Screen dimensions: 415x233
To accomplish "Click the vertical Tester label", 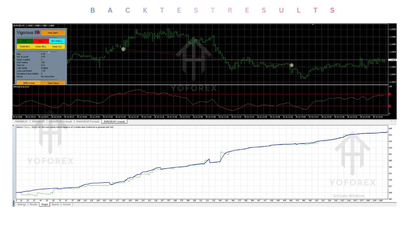I will tap(14, 203).
